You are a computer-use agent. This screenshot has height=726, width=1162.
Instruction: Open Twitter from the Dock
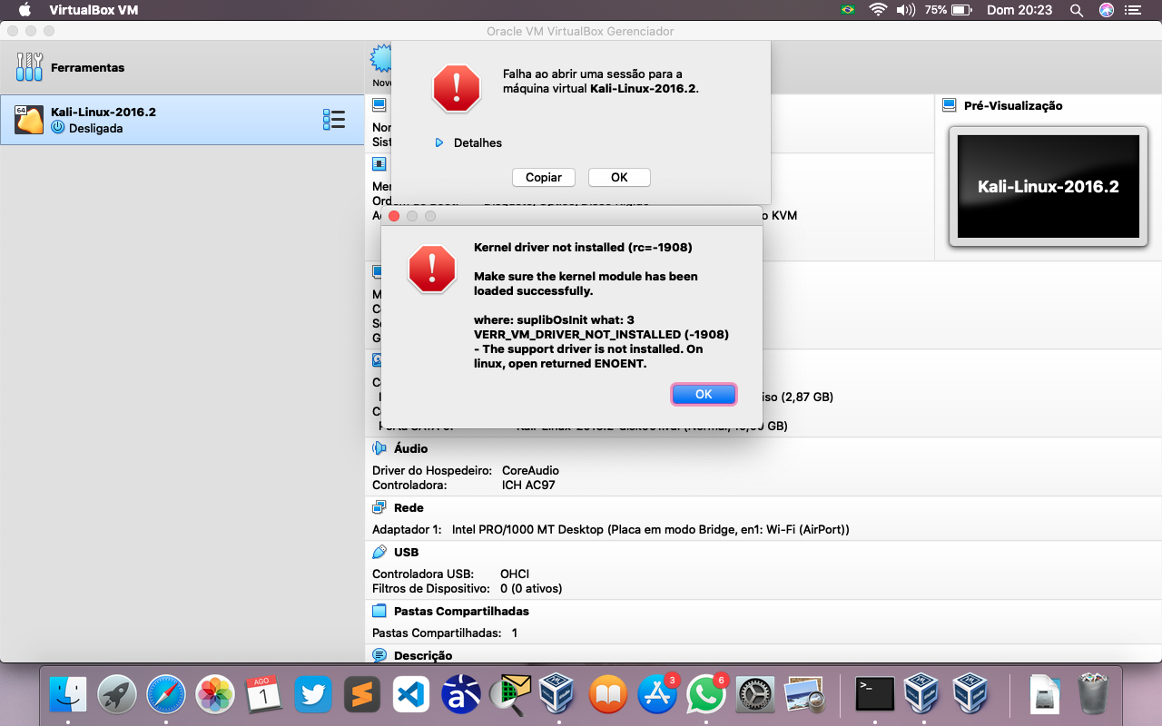tap(313, 695)
